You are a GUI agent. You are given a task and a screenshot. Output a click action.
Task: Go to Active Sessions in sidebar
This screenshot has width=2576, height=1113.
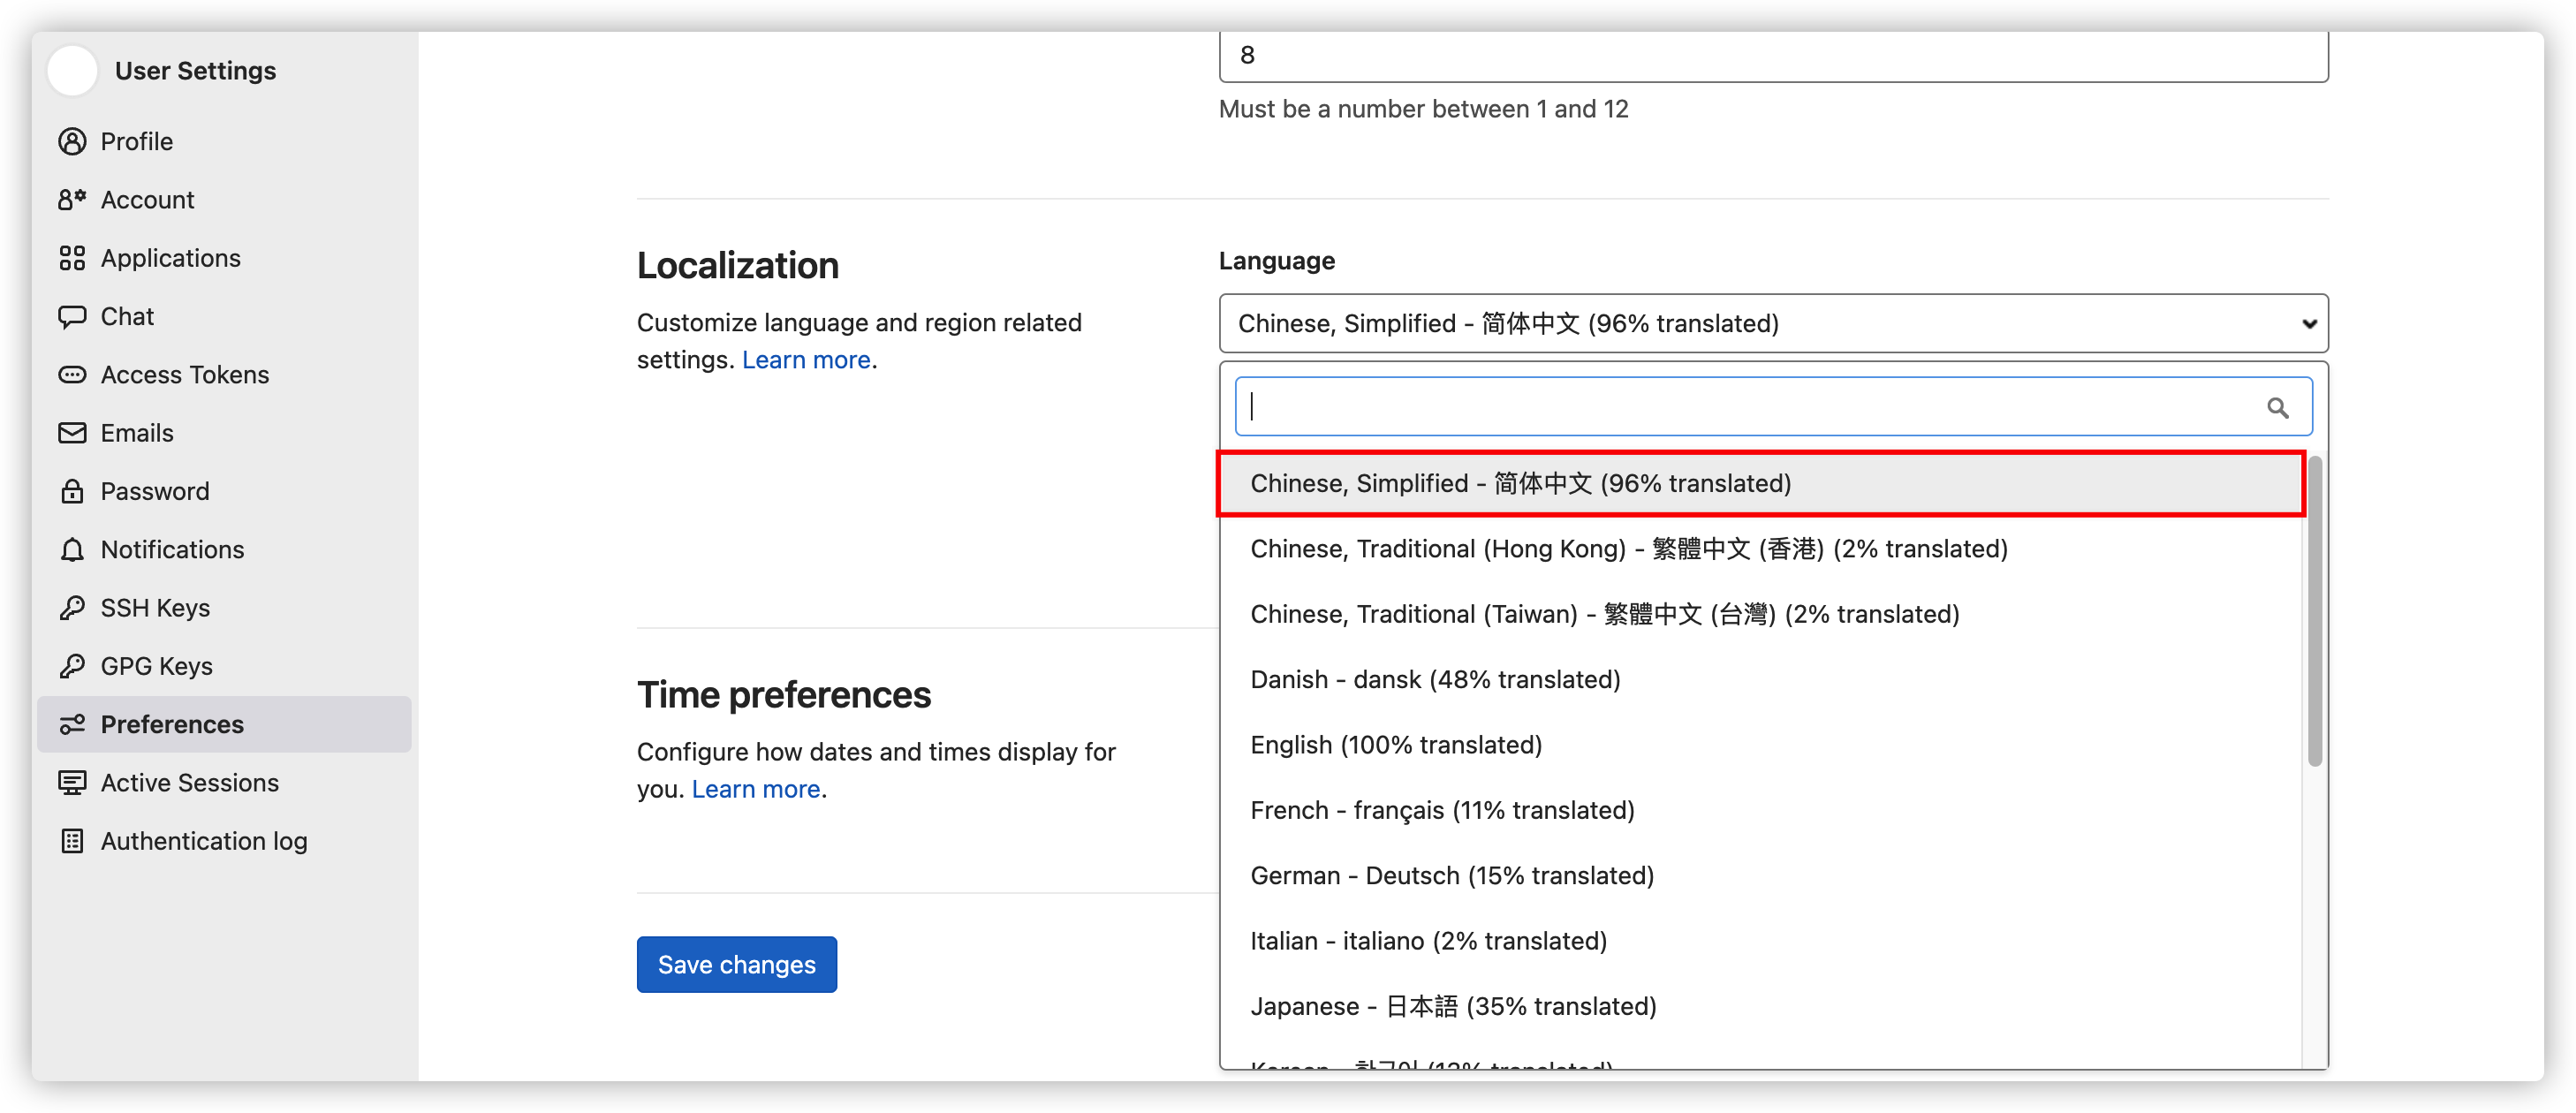point(189,783)
